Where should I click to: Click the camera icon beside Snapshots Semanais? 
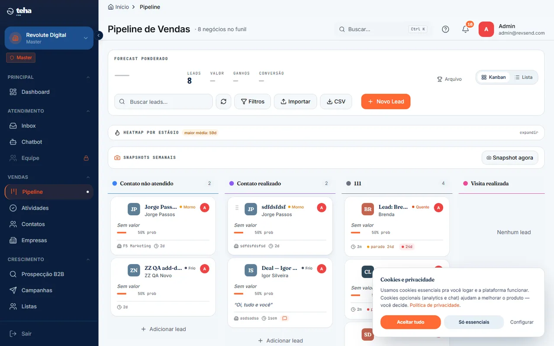pyautogui.click(x=117, y=158)
